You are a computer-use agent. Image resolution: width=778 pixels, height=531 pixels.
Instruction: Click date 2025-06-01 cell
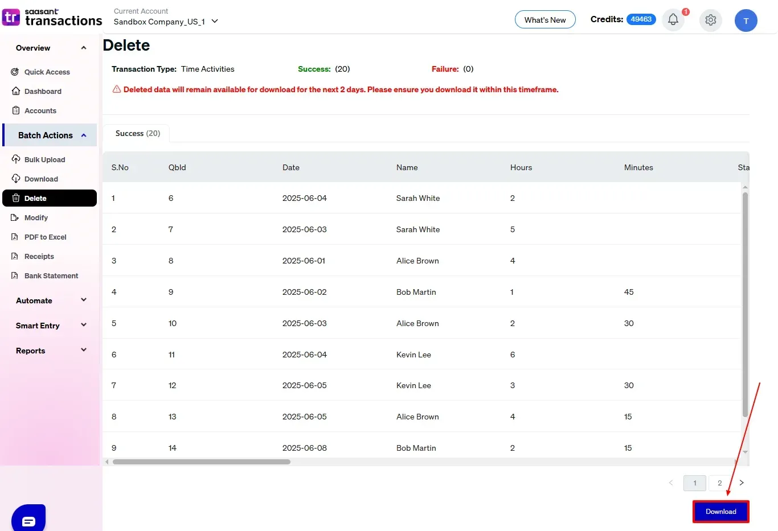pyautogui.click(x=304, y=261)
